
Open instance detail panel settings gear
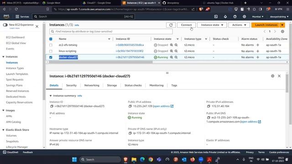click(273, 76)
